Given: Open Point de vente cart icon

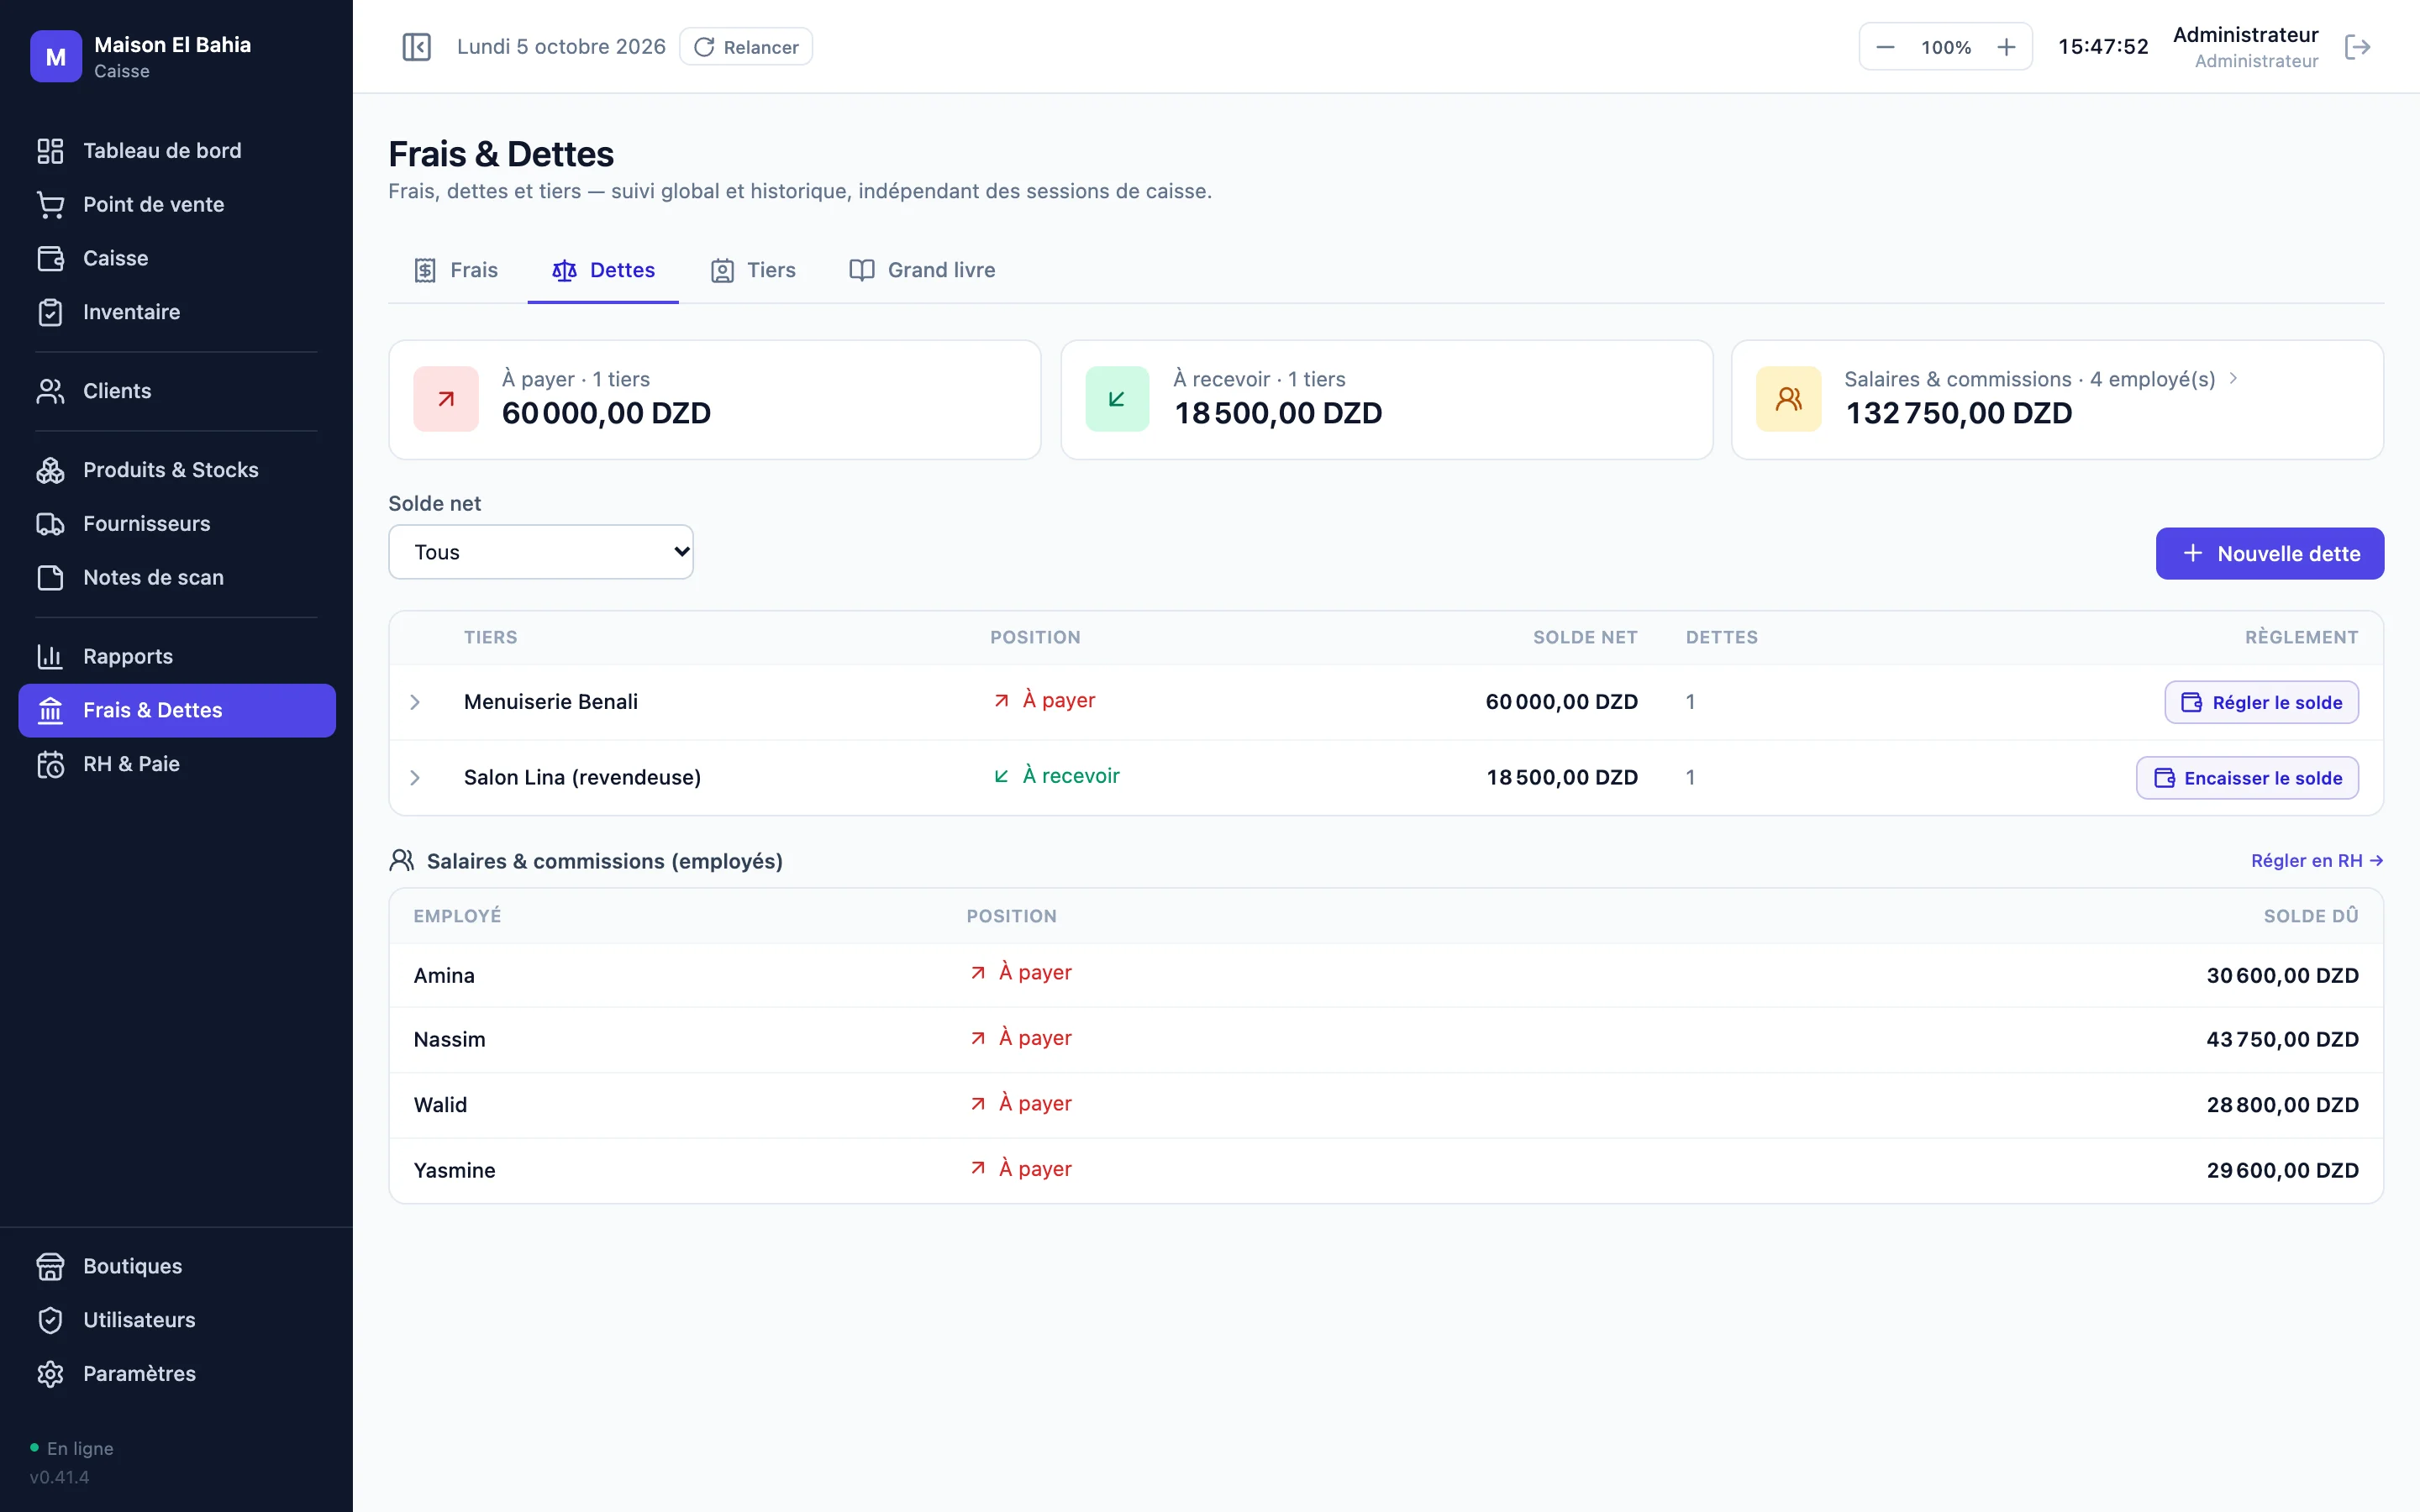Looking at the screenshot, I should click(x=50, y=204).
